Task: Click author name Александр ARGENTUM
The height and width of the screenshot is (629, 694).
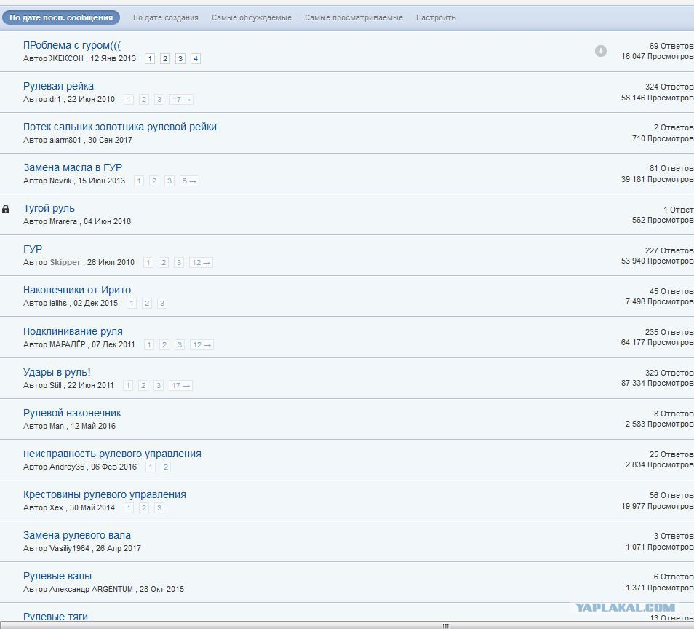Action: click(x=91, y=589)
